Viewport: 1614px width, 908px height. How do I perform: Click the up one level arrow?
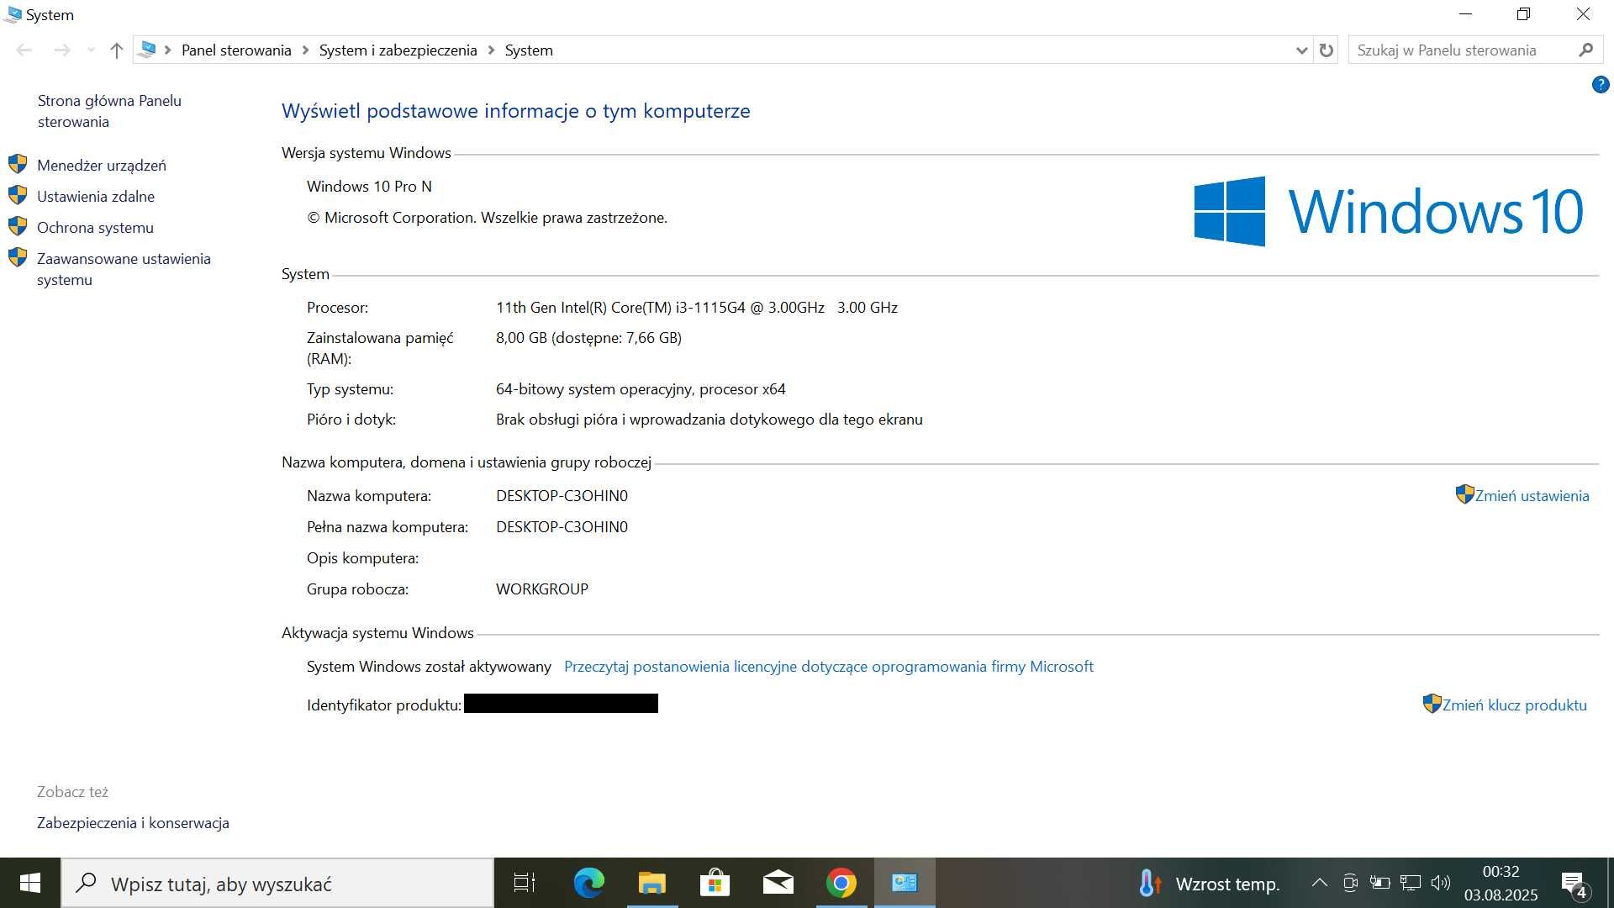pyautogui.click(x=117, y=50)
